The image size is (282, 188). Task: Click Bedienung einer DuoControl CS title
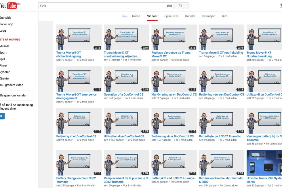point(172,136)
